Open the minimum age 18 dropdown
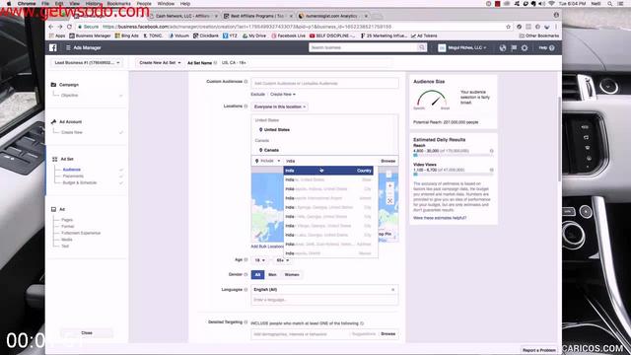 (x=259, y=260)
